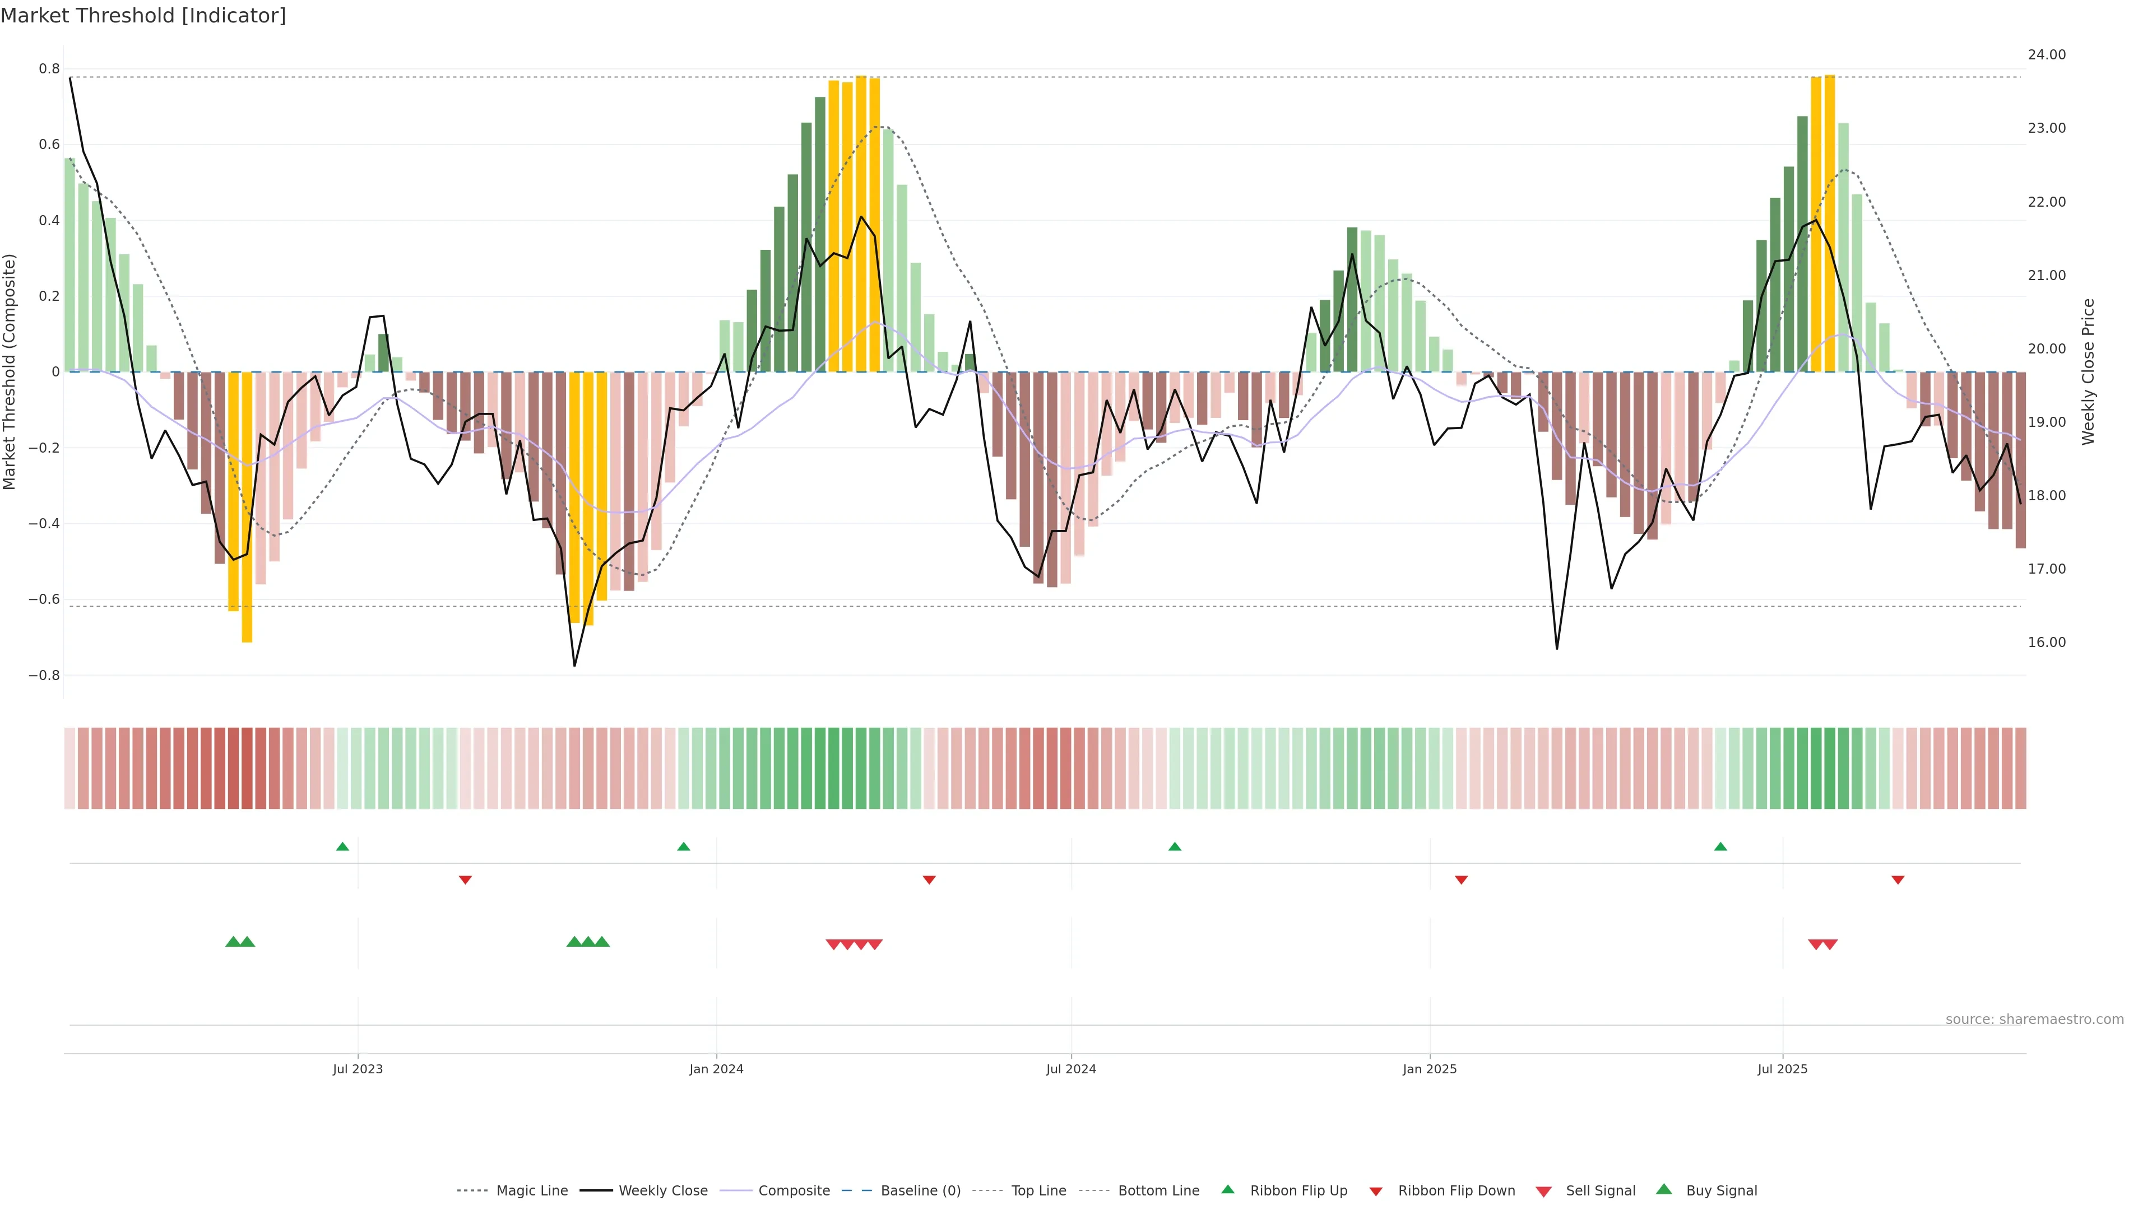The image size is (2152, 1210).
Task: Click ribbon flip up marker just before Jul 2023
Action: (x=342, y=847)
